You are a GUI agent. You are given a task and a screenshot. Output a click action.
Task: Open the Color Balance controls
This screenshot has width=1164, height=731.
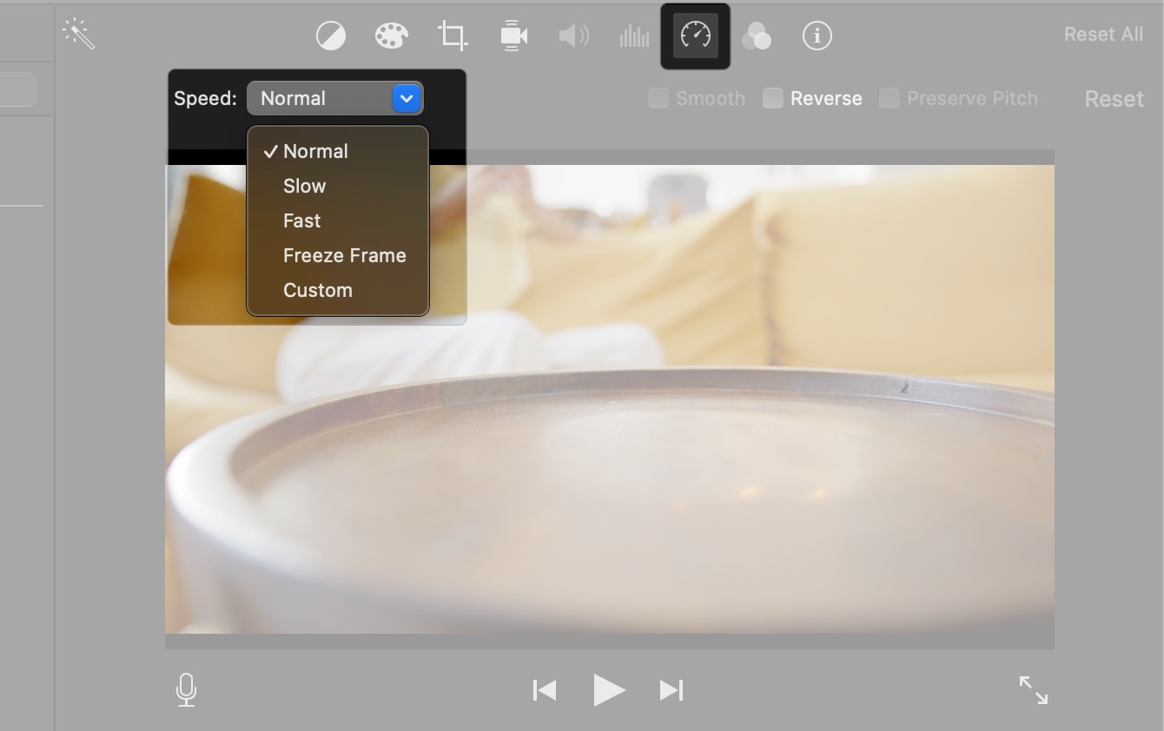coord(330,36)
